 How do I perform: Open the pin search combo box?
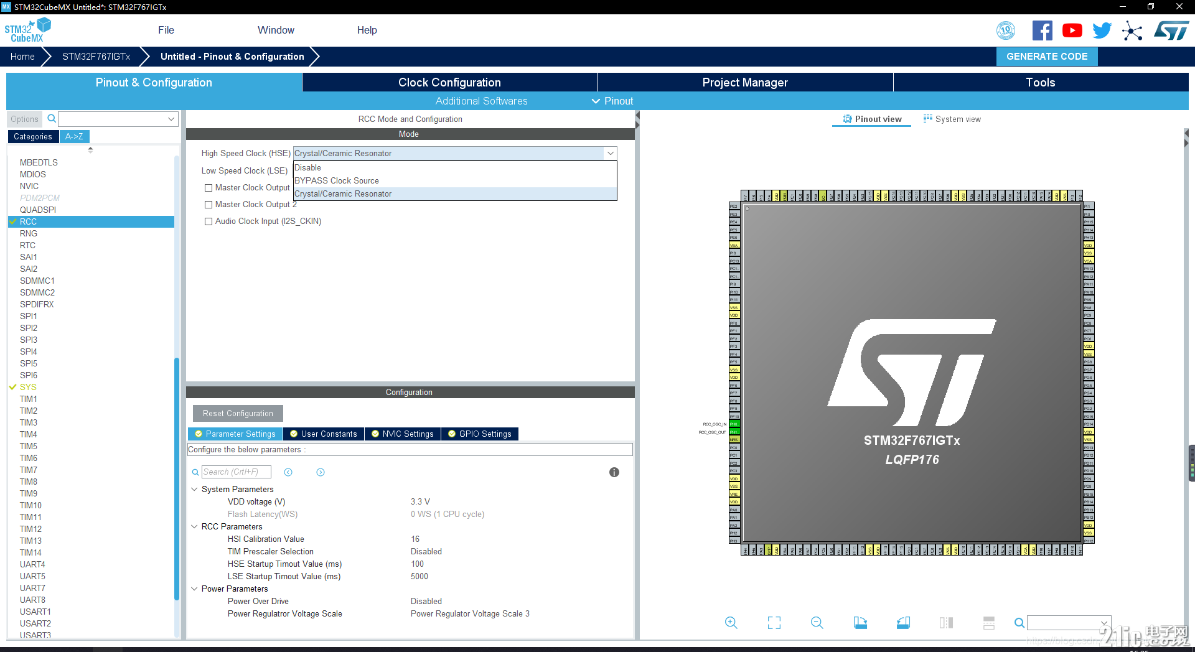[x=1069, y=623]
